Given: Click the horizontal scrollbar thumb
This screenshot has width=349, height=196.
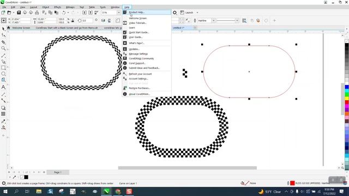Looking at the screenshot, I should [188, 168].
